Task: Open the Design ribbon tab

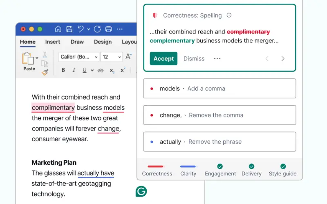Action: pos(103,42)
